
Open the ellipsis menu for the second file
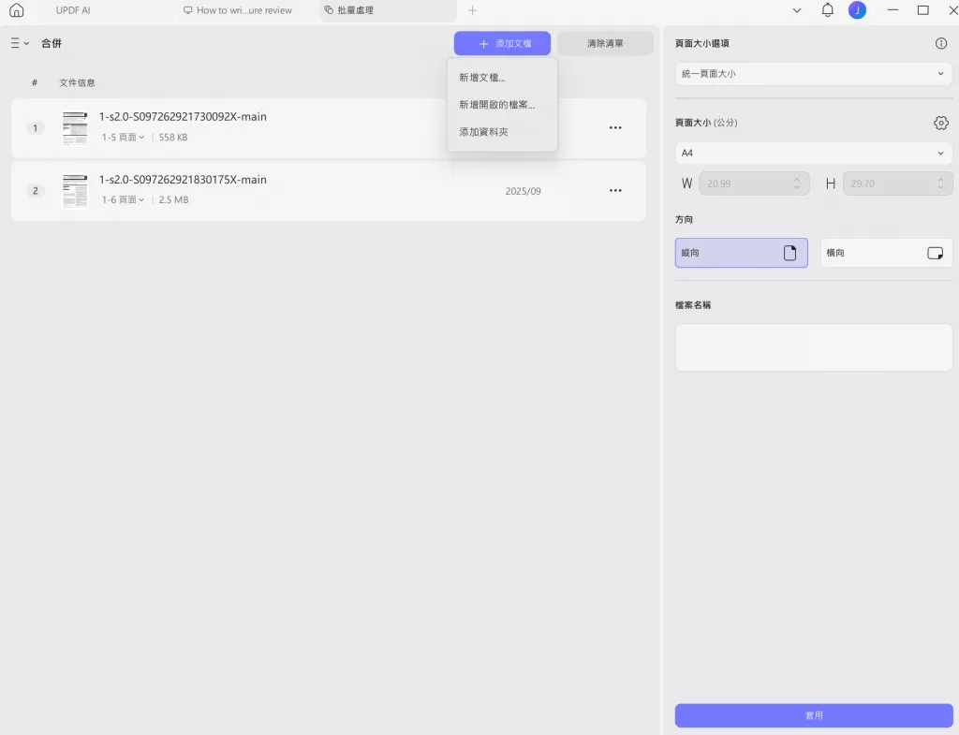point(615,190)
